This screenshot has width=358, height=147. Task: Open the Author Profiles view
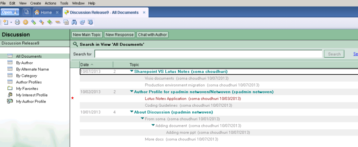(29, 82)
